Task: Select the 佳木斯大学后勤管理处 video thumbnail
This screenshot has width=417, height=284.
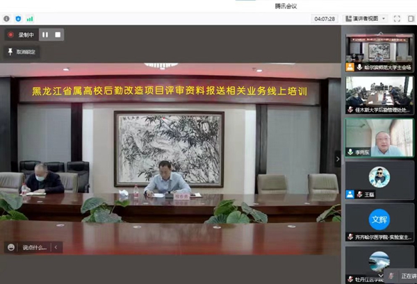Action: (x=379, y=94)
